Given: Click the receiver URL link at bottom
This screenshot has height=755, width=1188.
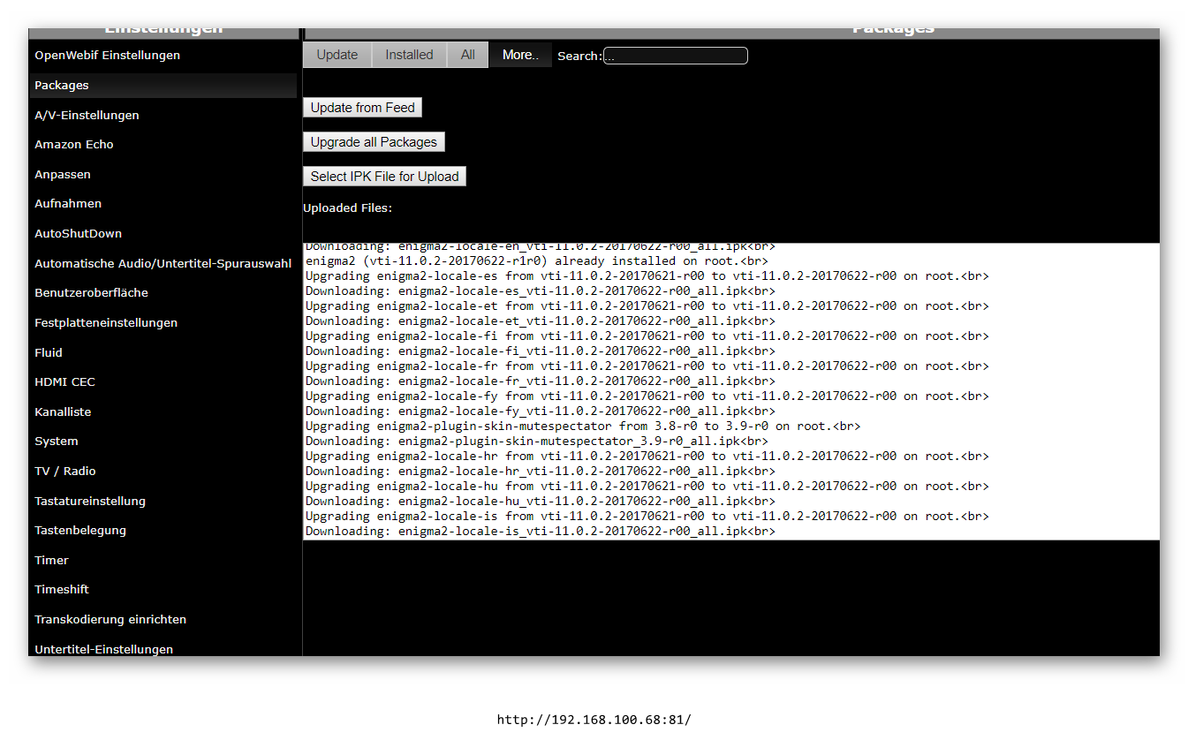Looking at the screenshot, I should [x=594, y=719].
